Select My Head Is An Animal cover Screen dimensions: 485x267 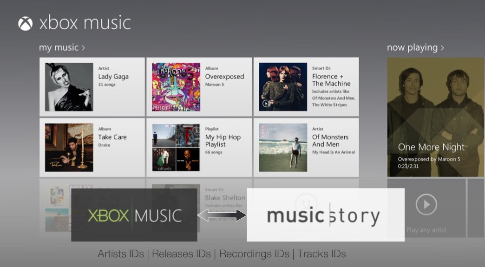(283, 148)
